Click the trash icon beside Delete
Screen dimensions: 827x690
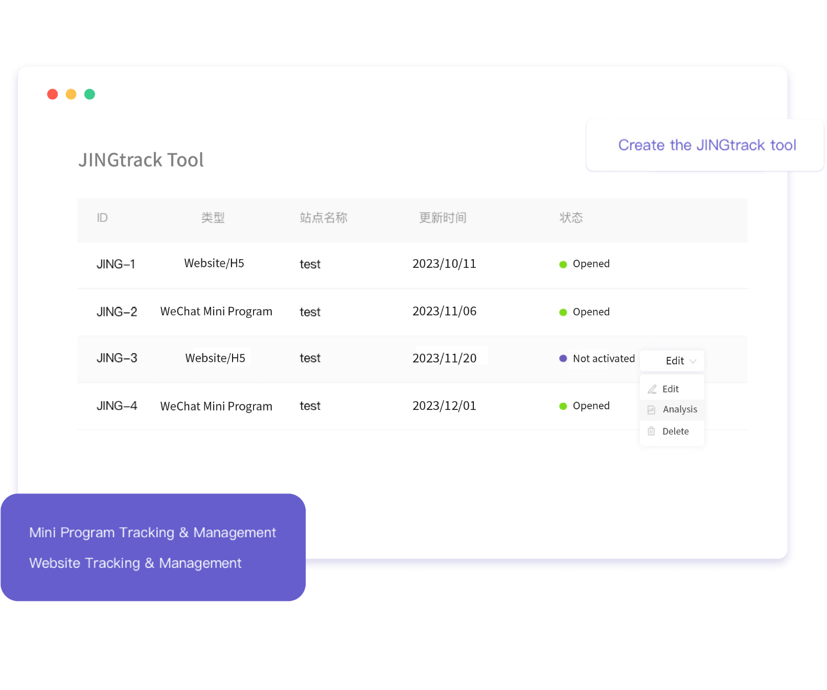click(651, 431)
